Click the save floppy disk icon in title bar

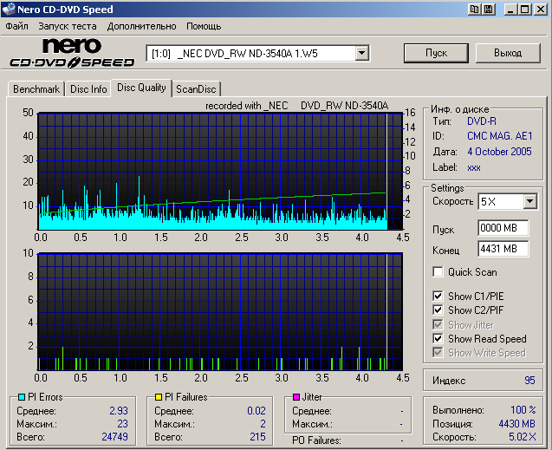[490, 10]
